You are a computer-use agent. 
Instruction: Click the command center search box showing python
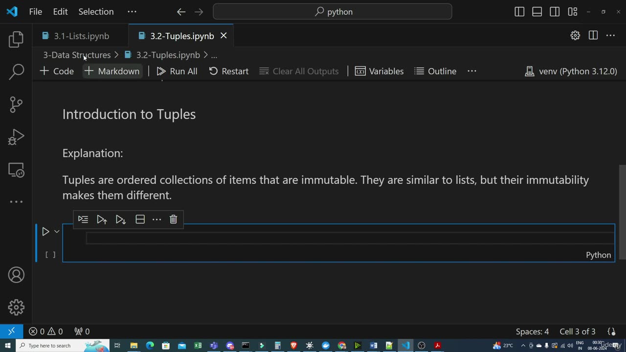click(333, 12)
